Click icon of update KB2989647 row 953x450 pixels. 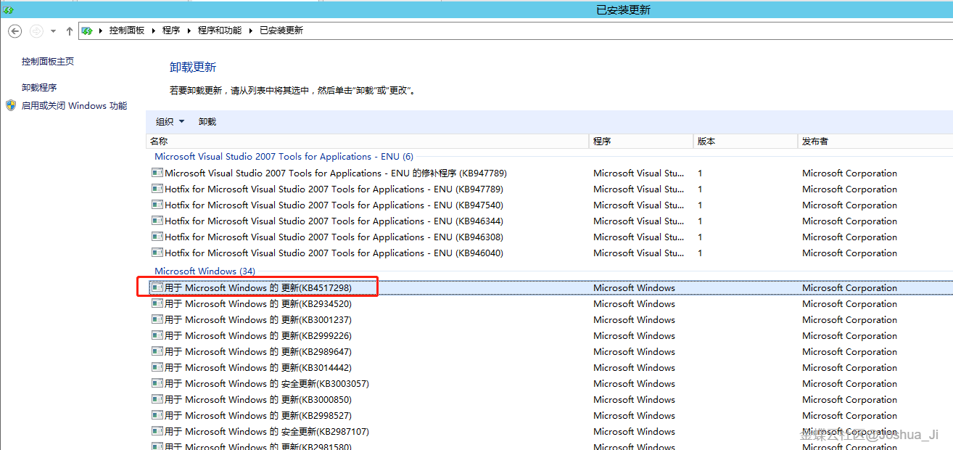[x=157, y=352]
